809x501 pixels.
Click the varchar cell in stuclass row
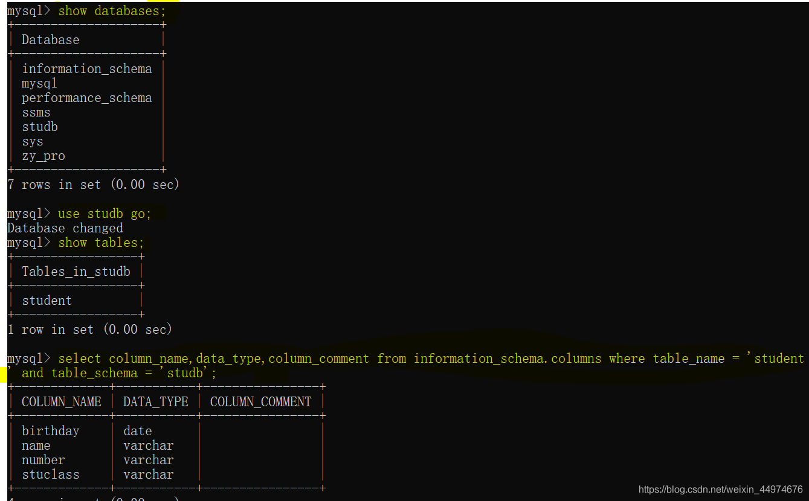point(149,474)
